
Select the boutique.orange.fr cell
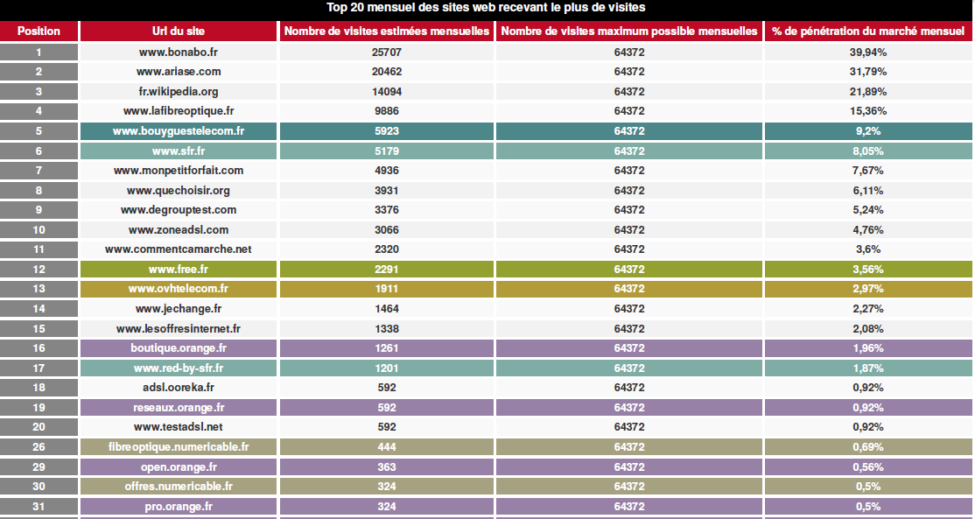(x=179, y=348)
